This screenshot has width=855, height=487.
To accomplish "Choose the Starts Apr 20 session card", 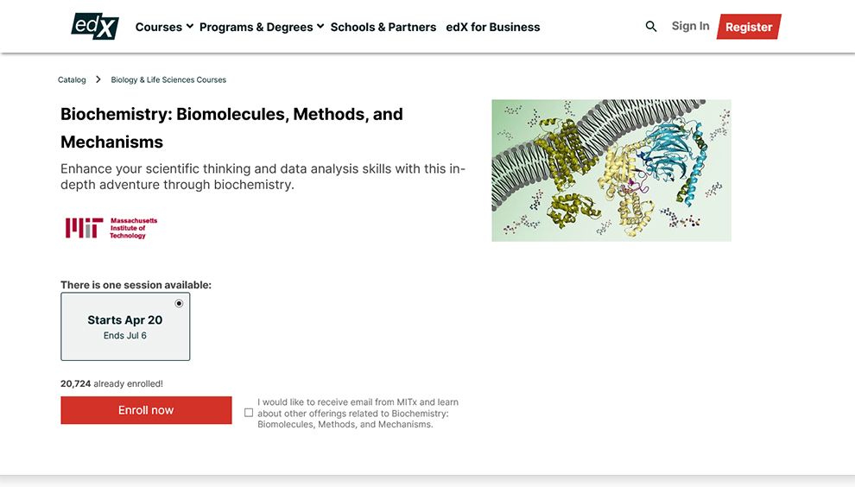I will click(125, 326).
